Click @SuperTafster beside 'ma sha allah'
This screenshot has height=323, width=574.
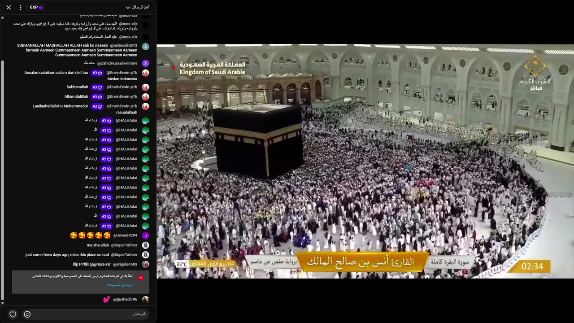pos(124,245)
